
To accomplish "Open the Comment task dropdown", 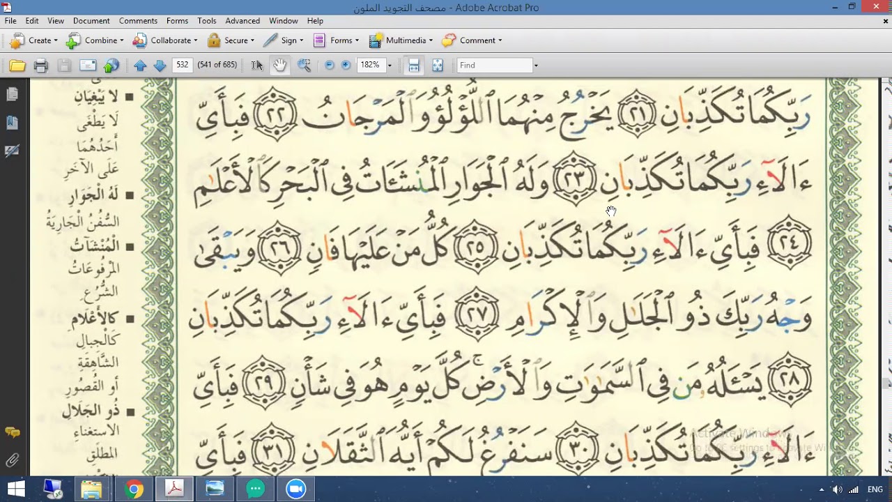I will [472, 40].
